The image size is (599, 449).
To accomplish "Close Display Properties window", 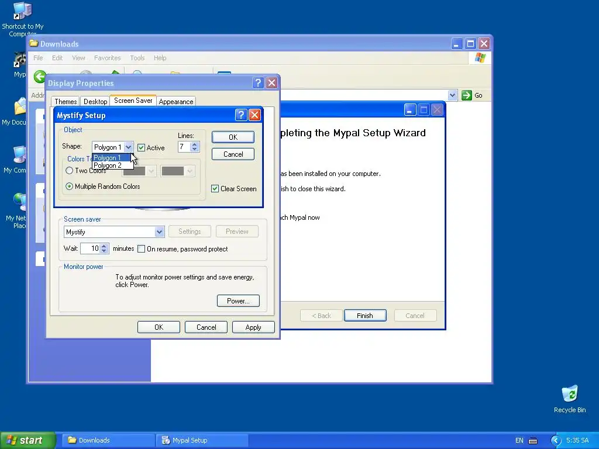I will coord(271,83).
